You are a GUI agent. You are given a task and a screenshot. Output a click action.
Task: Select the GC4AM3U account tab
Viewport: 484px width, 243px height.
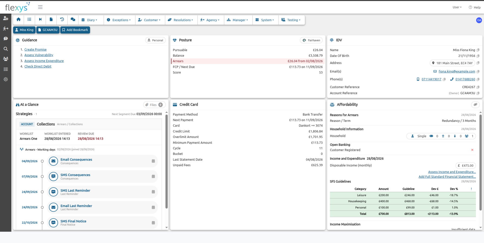click(x=48, y=30)
